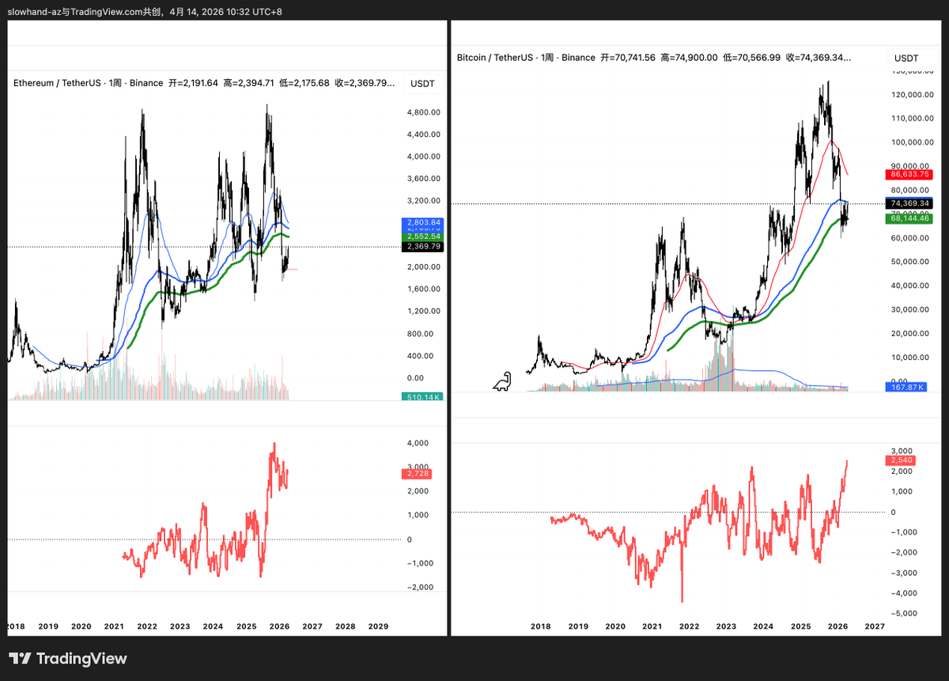Click '3,200.00' on the Ethereum price axis
Image resolution: width=949 pixels, height=681 pixels.
click(423, 201)
